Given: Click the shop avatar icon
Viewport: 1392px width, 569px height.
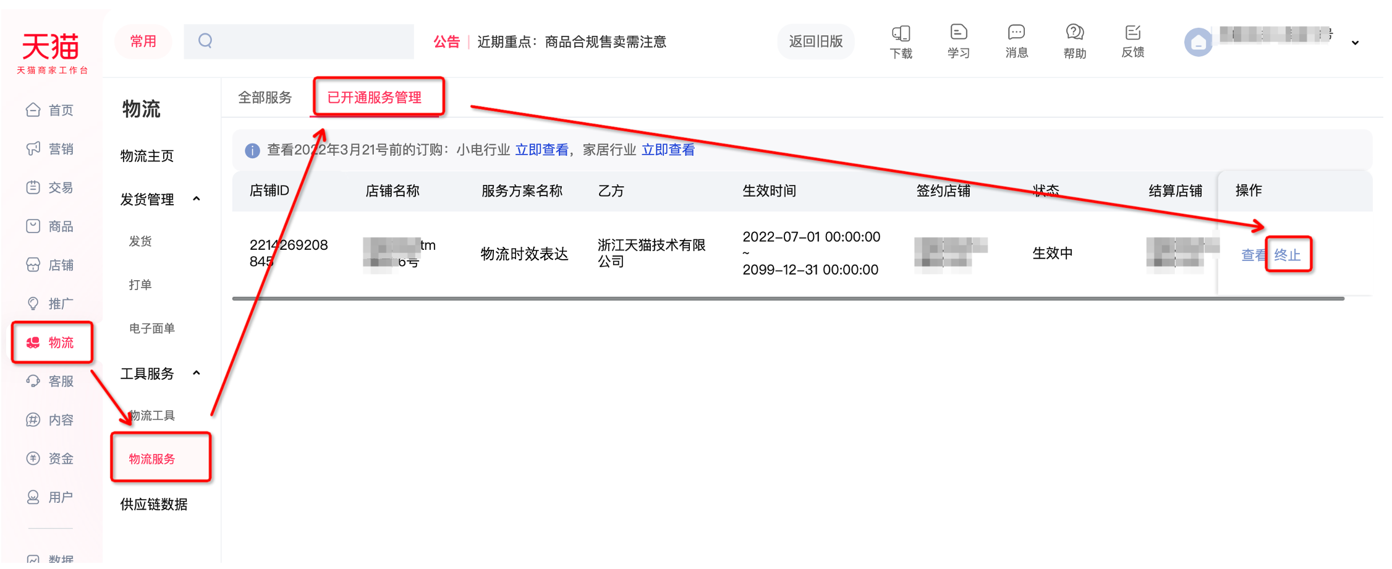Looking at the screenshot, I should coord(1198,42).
